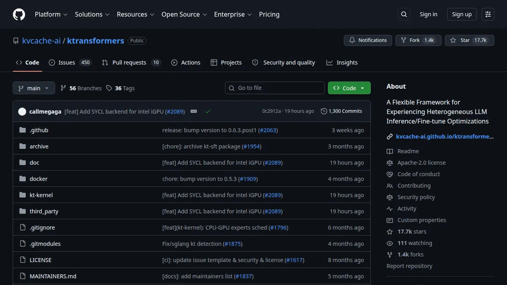Switch to the Code tab
The image size is (507, 285).
point(27,63)
